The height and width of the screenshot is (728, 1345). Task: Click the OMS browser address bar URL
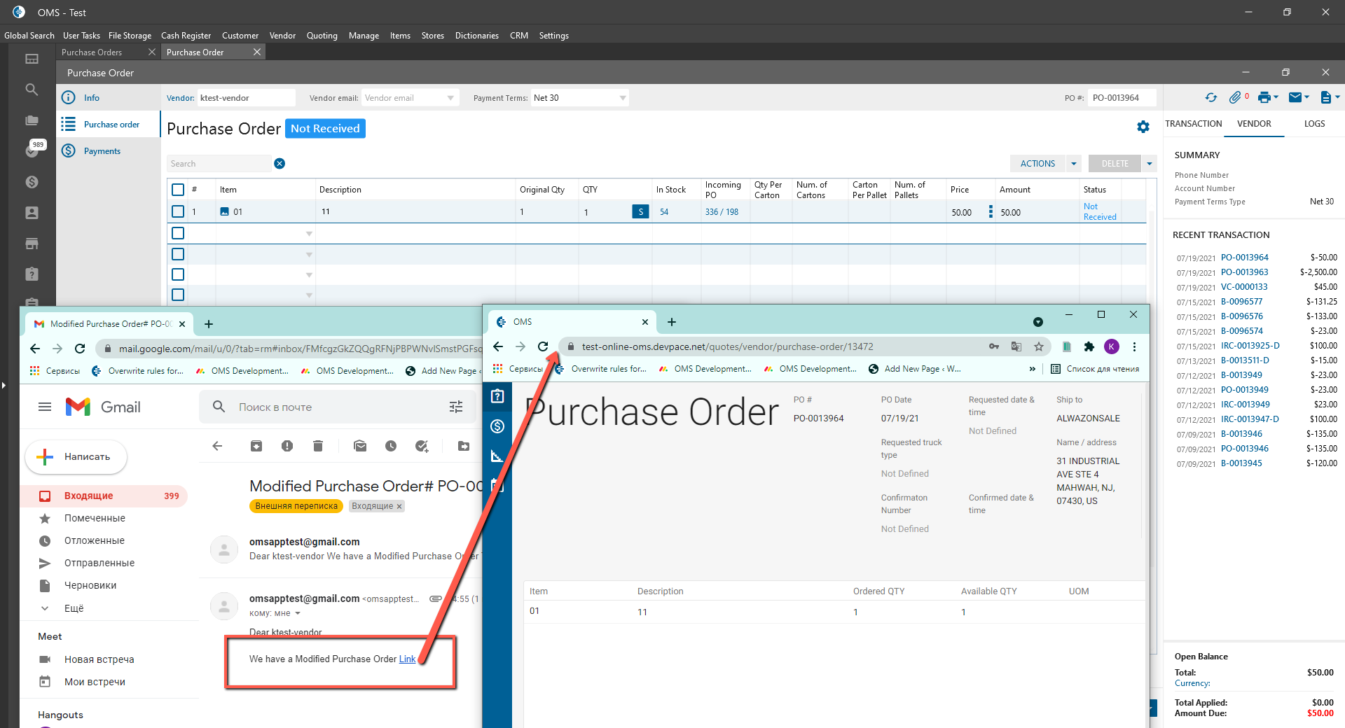727,346
